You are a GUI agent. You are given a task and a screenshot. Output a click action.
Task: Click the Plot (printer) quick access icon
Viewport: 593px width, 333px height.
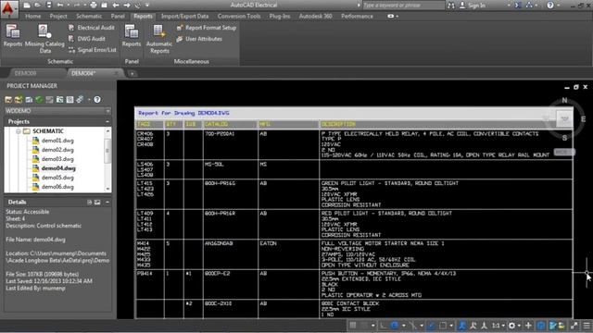(94, 6)
